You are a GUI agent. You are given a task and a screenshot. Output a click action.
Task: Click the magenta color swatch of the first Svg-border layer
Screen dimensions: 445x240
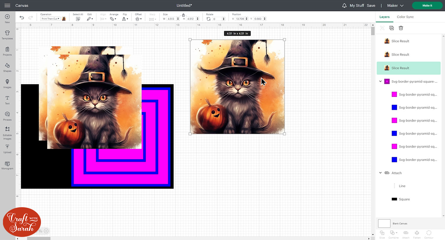coord(394,94)
